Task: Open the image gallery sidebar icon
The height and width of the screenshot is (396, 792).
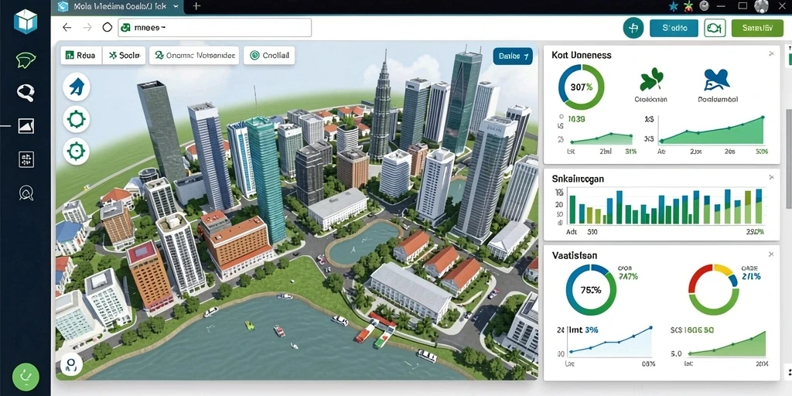Action: (x=26, y=126)
